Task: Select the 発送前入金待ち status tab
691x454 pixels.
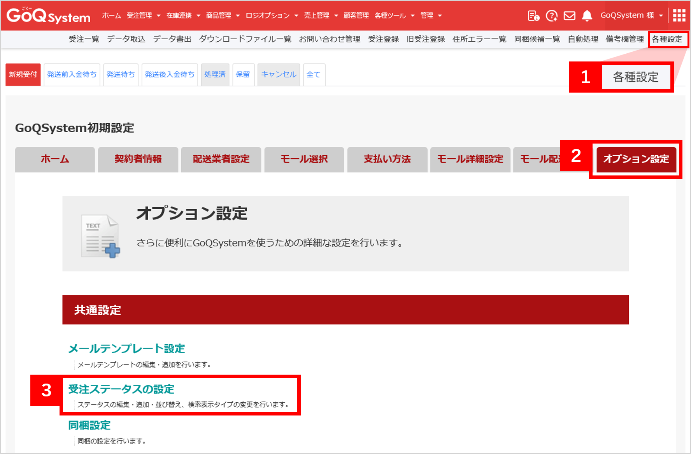Action: (72, 74)
